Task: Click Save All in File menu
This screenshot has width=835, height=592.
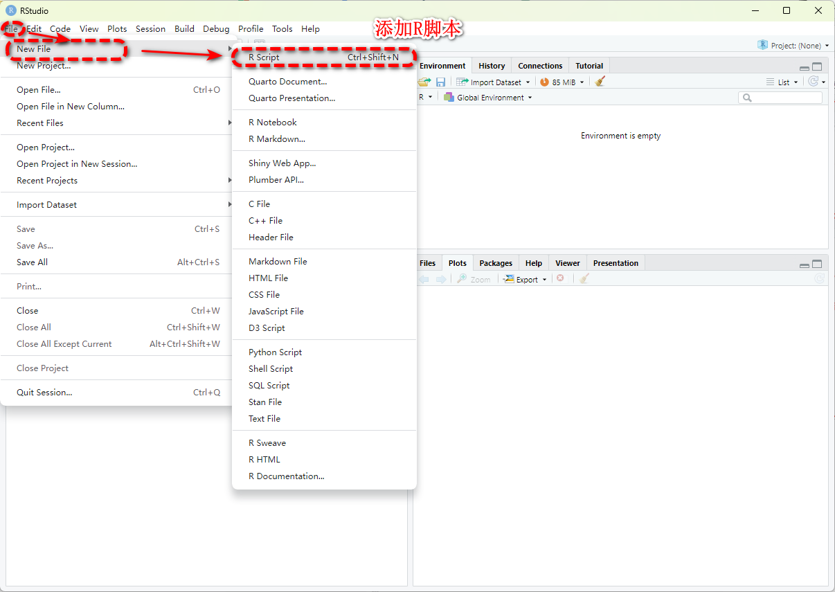Action: click(x=116, y=262)
